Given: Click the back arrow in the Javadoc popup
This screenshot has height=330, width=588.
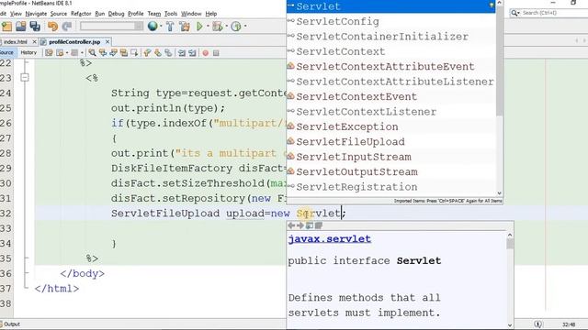Looking at the screenshot, I should pyautogui.click(x=291, y=225).
